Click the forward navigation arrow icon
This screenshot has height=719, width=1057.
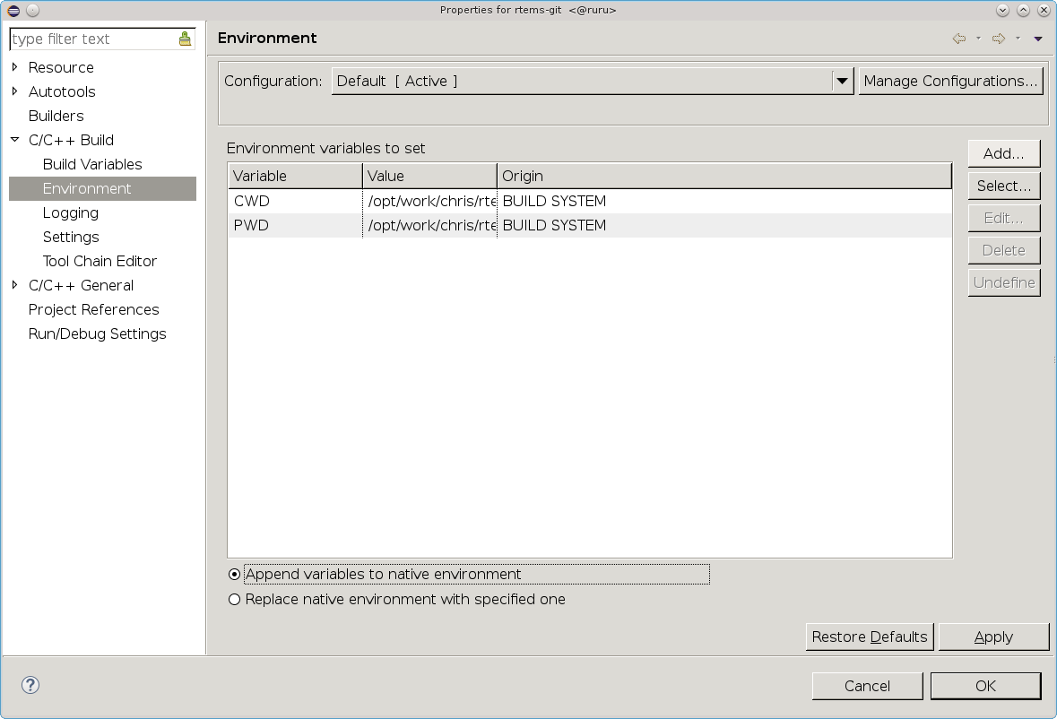[x=998, y=39]
